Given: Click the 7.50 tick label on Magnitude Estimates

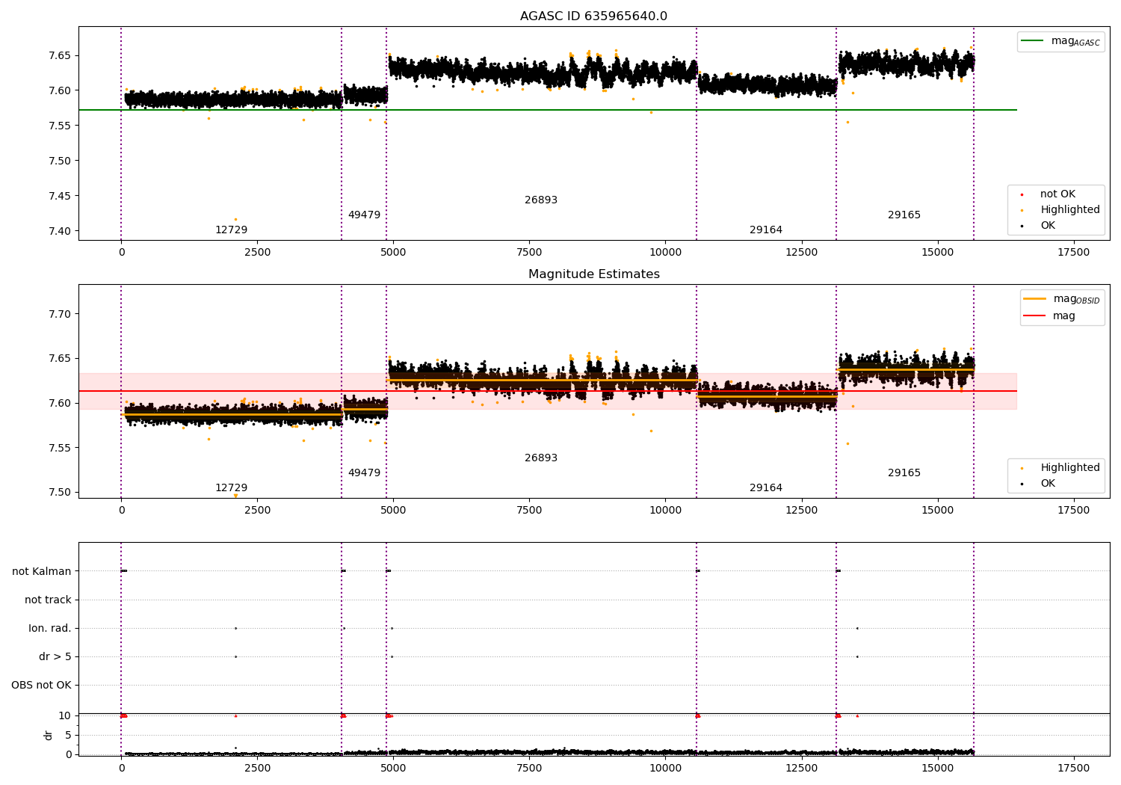Looking at the screenshot, I should 60,493.
